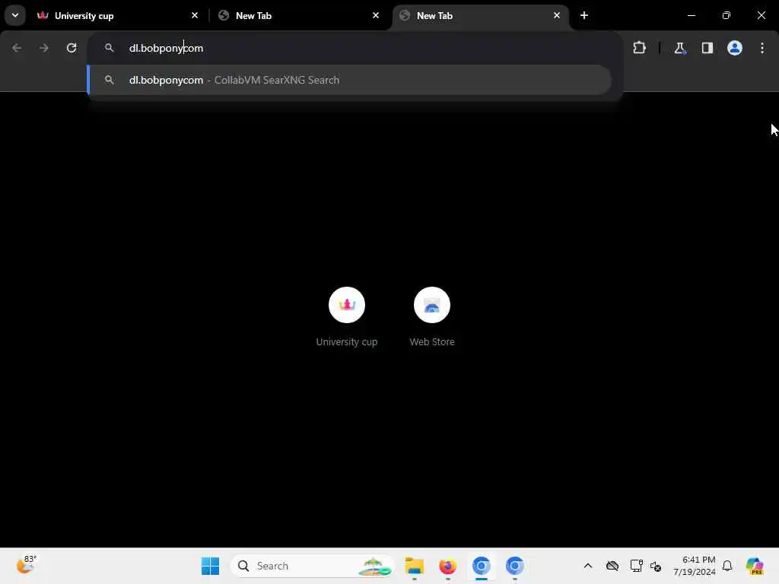Close the browser window
The image size is (779, 584).
tap(761, 15)
